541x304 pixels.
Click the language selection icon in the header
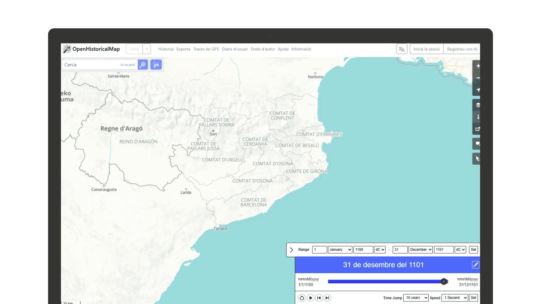coord(401,49)
